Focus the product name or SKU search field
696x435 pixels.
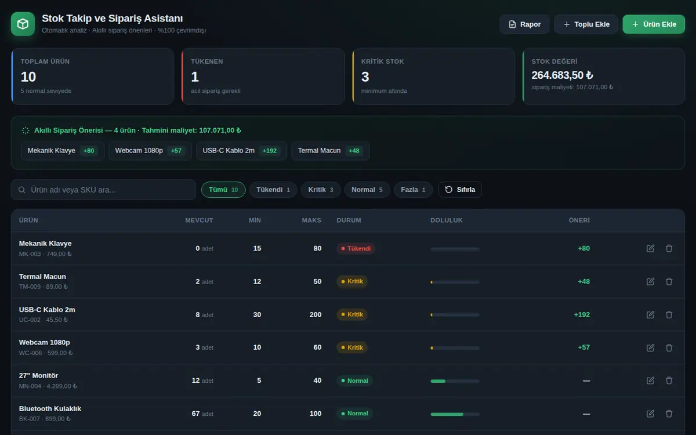(103, 190)
